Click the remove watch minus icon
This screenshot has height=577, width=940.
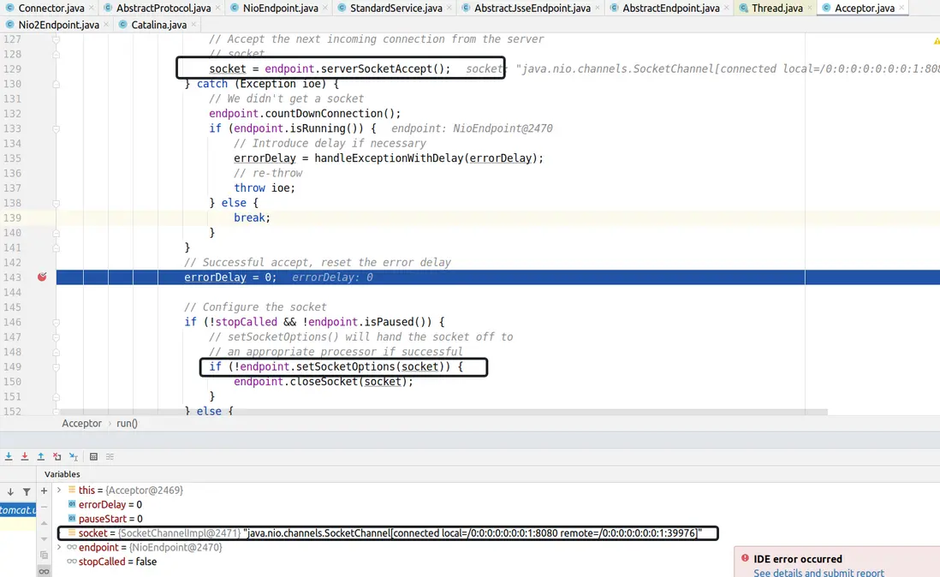coord(44,507)
